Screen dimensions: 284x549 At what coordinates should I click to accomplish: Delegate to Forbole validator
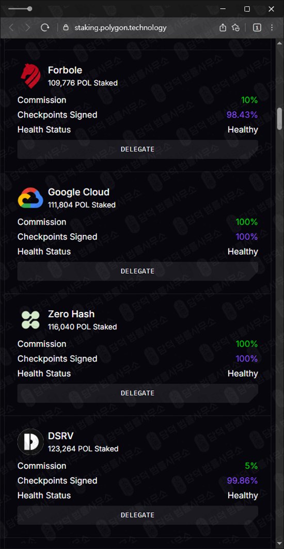click(x=138, y=149)
